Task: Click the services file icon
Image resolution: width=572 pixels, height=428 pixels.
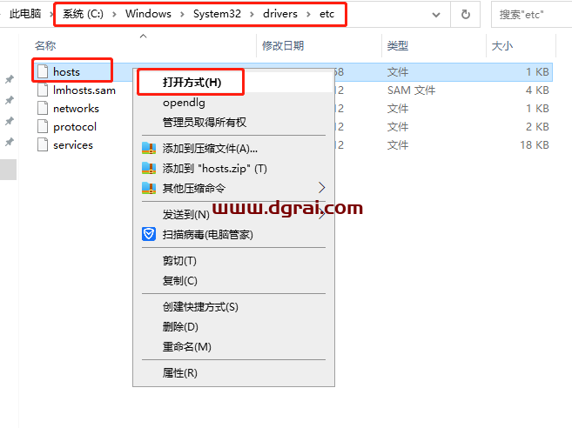Action: point(42,144)
